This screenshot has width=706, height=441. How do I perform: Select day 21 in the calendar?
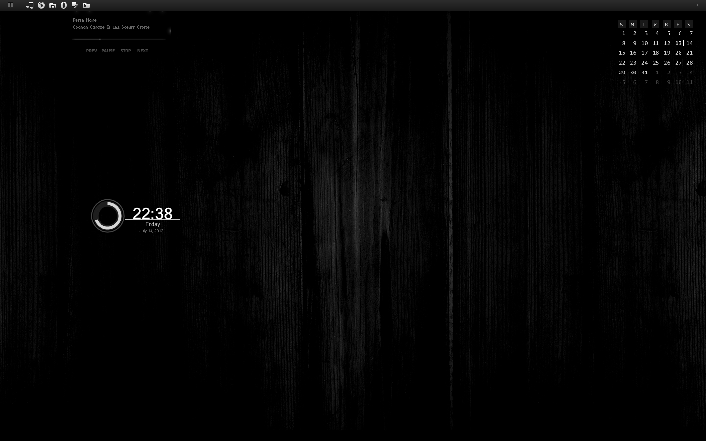tap(690, 53)
